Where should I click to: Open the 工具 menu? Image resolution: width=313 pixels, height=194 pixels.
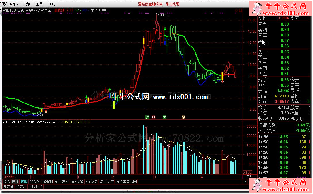point(39,4)
